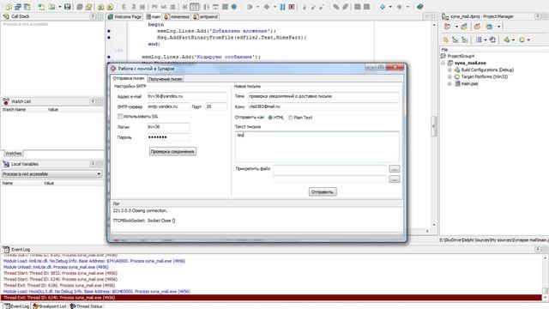
Task: Click the 'Проверка соединения' button
Action: (x=172, y=151)
